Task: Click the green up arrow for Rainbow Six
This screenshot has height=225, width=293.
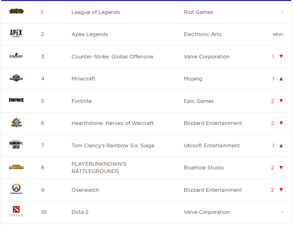Action: (281, 145)
